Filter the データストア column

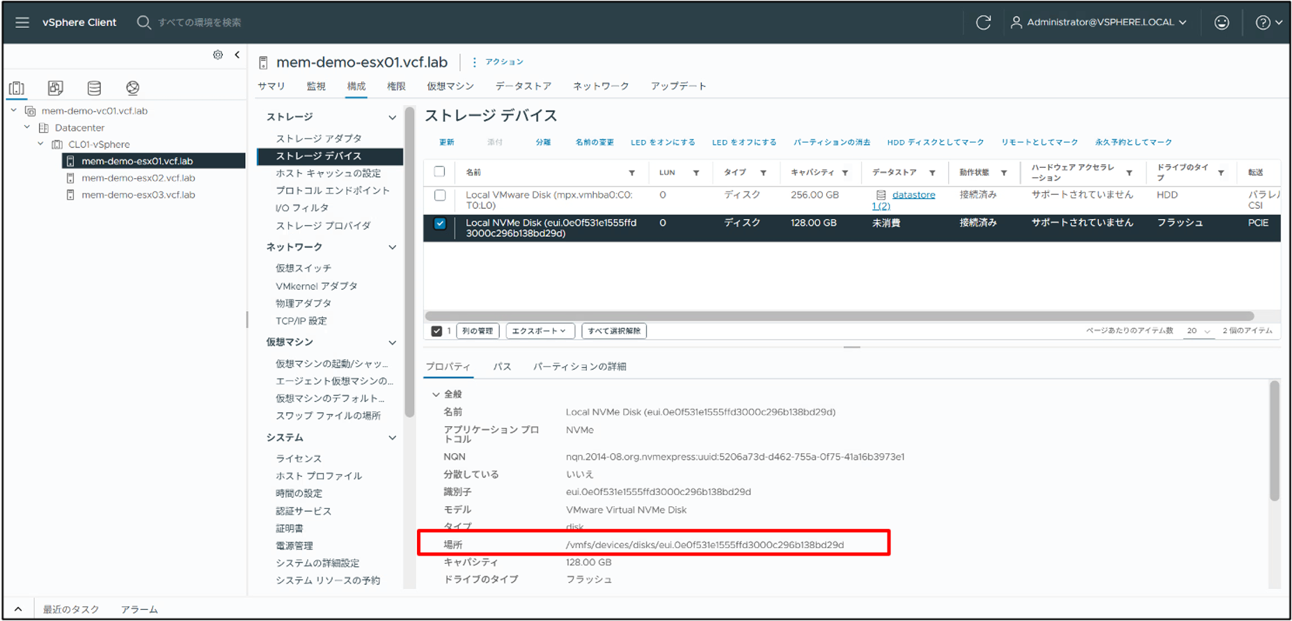pyautogui.click(x=932, y=173)
